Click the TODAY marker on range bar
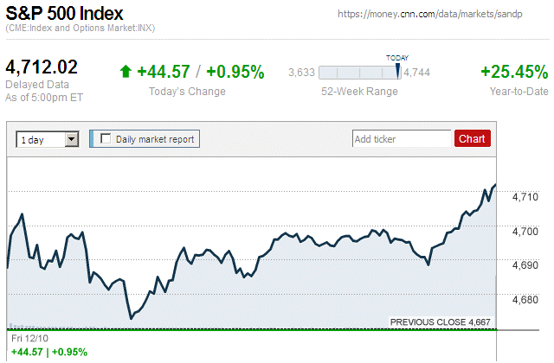Screen dimensions: 554x363 [x=398, y=70]
